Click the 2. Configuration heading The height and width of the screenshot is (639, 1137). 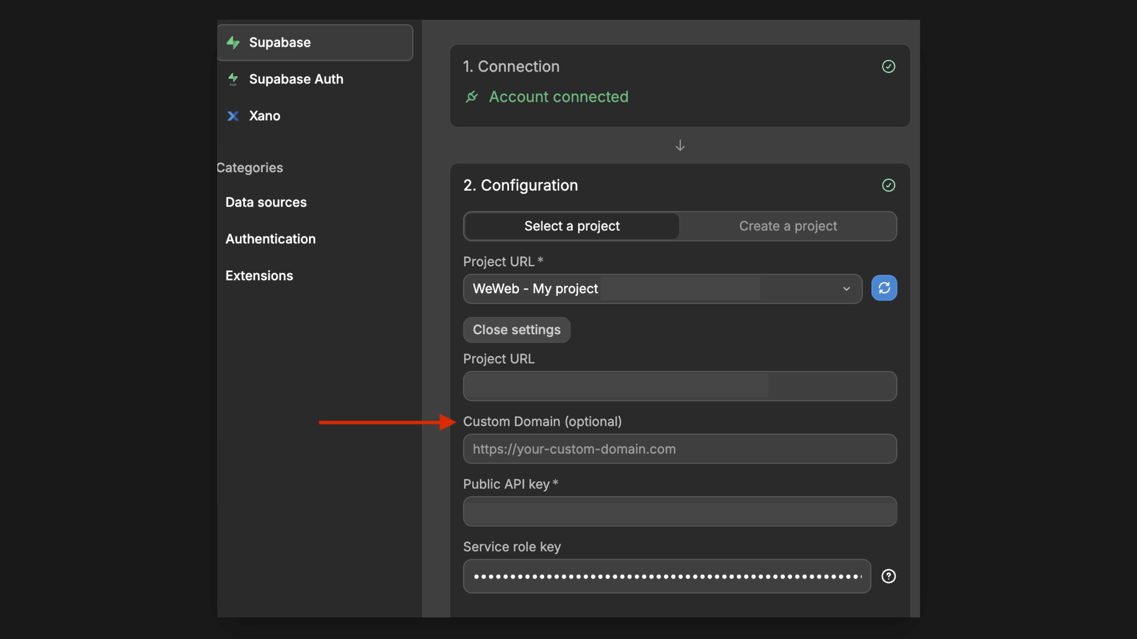pos(520,185)
